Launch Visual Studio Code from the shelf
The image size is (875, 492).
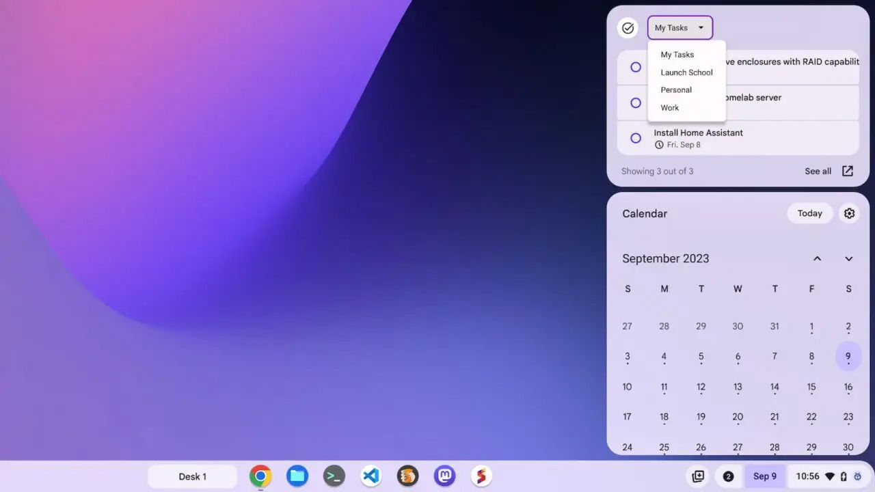(371, 476)
